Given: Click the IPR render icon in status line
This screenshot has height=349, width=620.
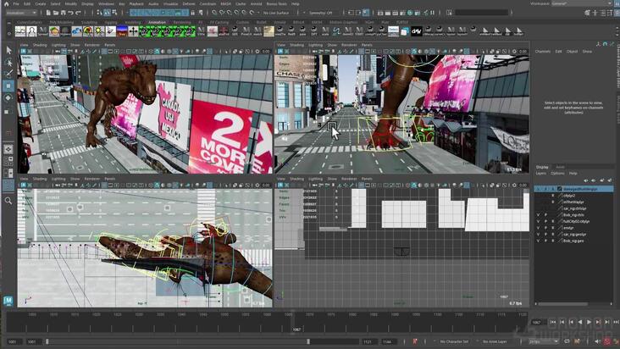Looking at the screenshot, I should click(395, 13).
